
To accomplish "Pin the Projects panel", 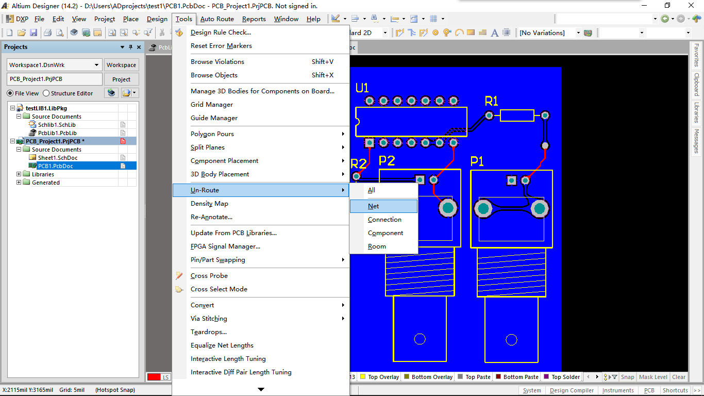I will coord(130,47).
